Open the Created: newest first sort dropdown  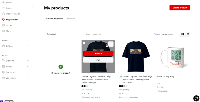164,34
